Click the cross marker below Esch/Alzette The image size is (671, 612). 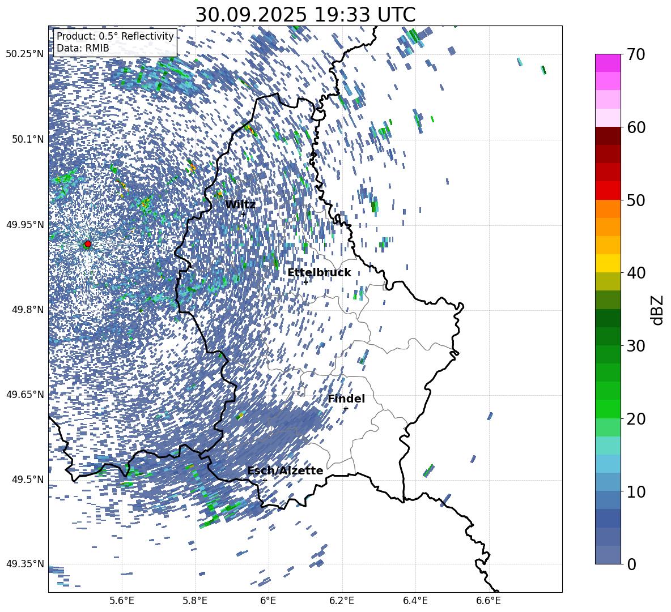[265, 480]
